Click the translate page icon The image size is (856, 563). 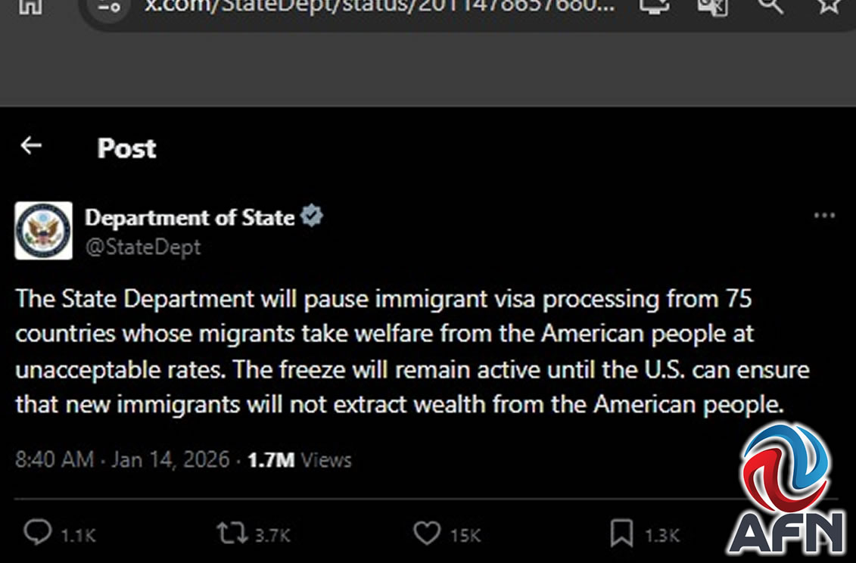point(711,6)
